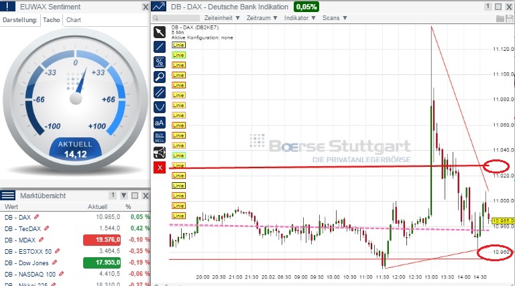Select the arrow pointer tool in chart toolbar
The image size is (515, 286).
point(160,32)
